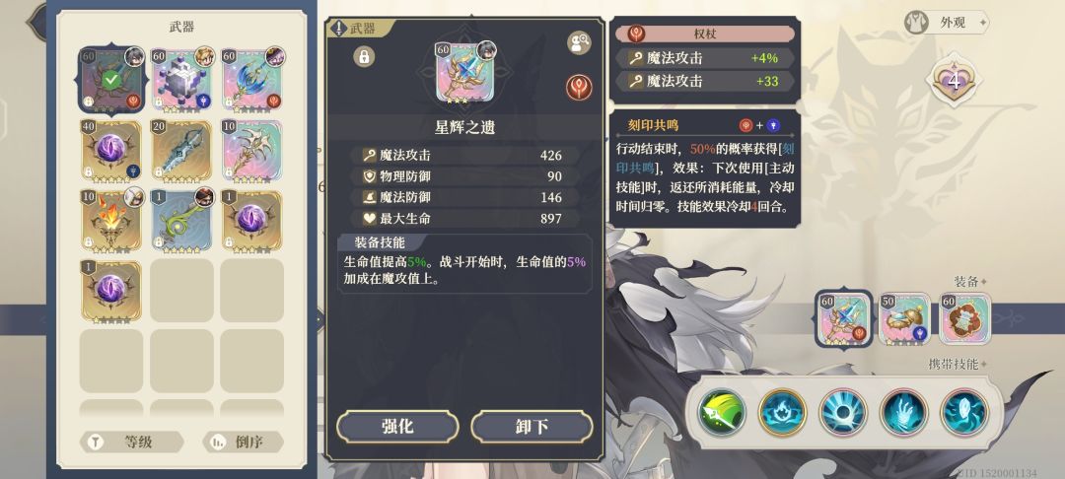Open the 等级 sort filter
Viewport: 1065px width, 479px height.
[131, 443]
